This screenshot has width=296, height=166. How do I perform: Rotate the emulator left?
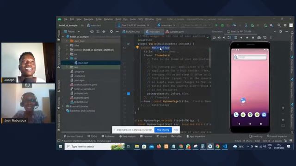click(229, 38)
